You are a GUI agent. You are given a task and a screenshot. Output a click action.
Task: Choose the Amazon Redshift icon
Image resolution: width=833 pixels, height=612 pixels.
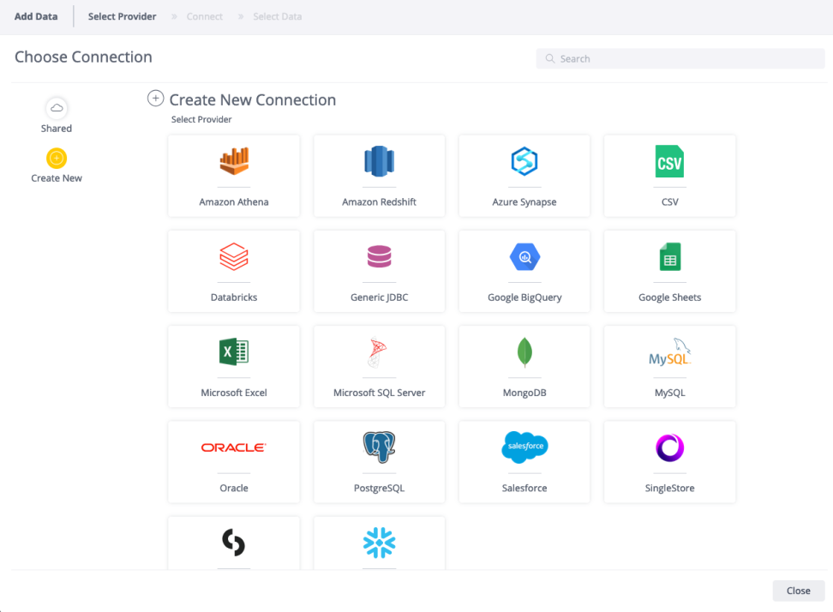click(380, 161)
